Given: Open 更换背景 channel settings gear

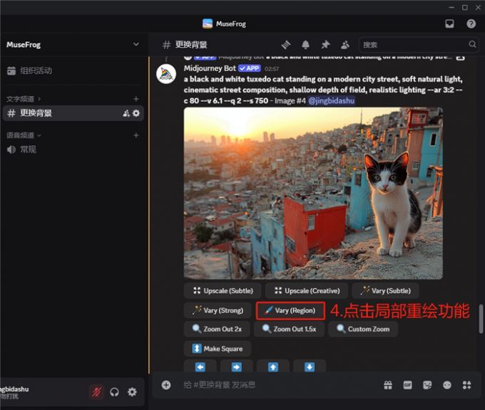Looking at the screenshot, I should click(x=136, y=113).
